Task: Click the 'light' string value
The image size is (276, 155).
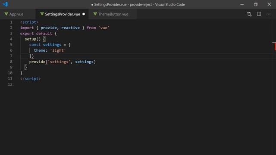Action: pyautogui.click(x=58, y=50)
